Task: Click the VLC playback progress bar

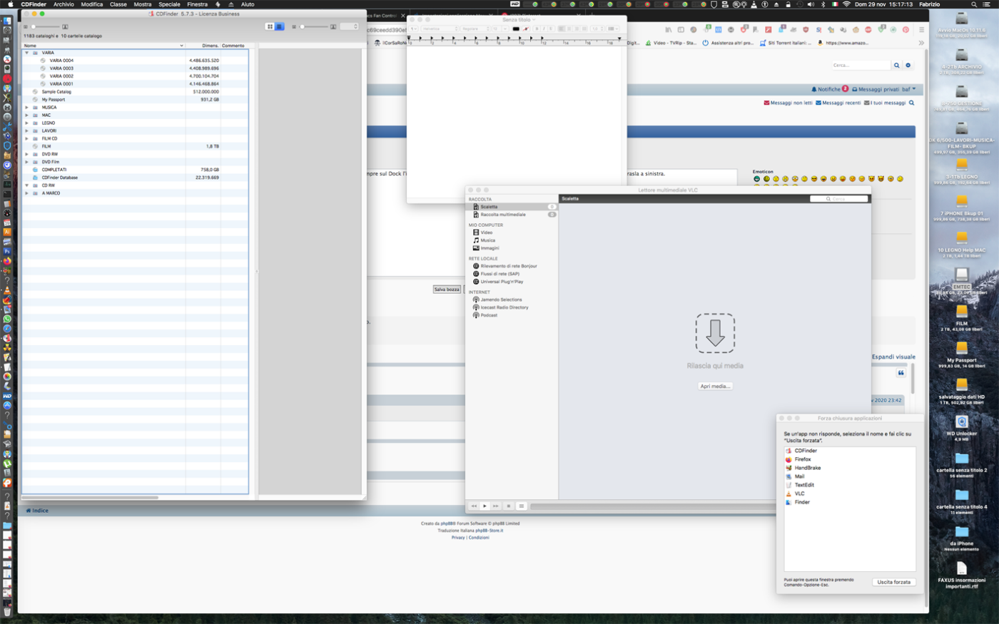Action: 653,506
